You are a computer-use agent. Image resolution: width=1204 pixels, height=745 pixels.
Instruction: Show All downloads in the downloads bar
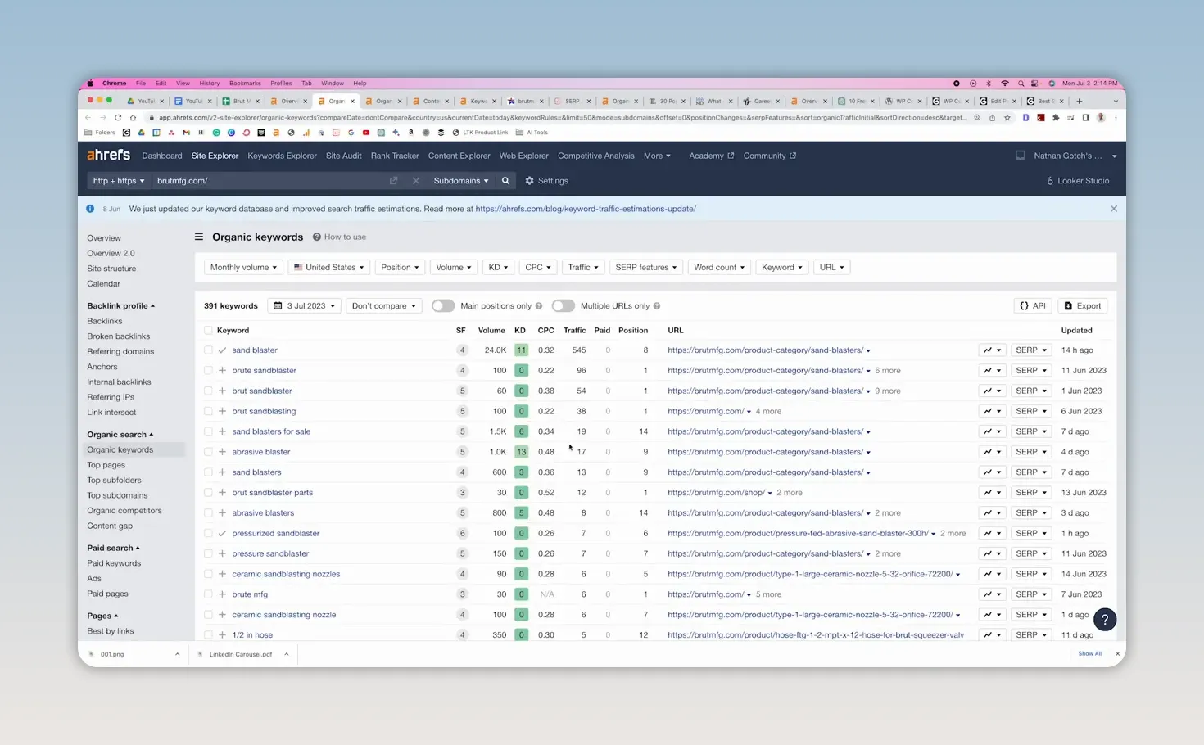point(1089,654)
